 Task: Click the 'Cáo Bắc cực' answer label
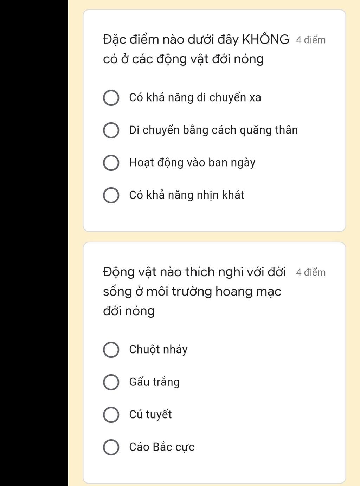point(162,447)
